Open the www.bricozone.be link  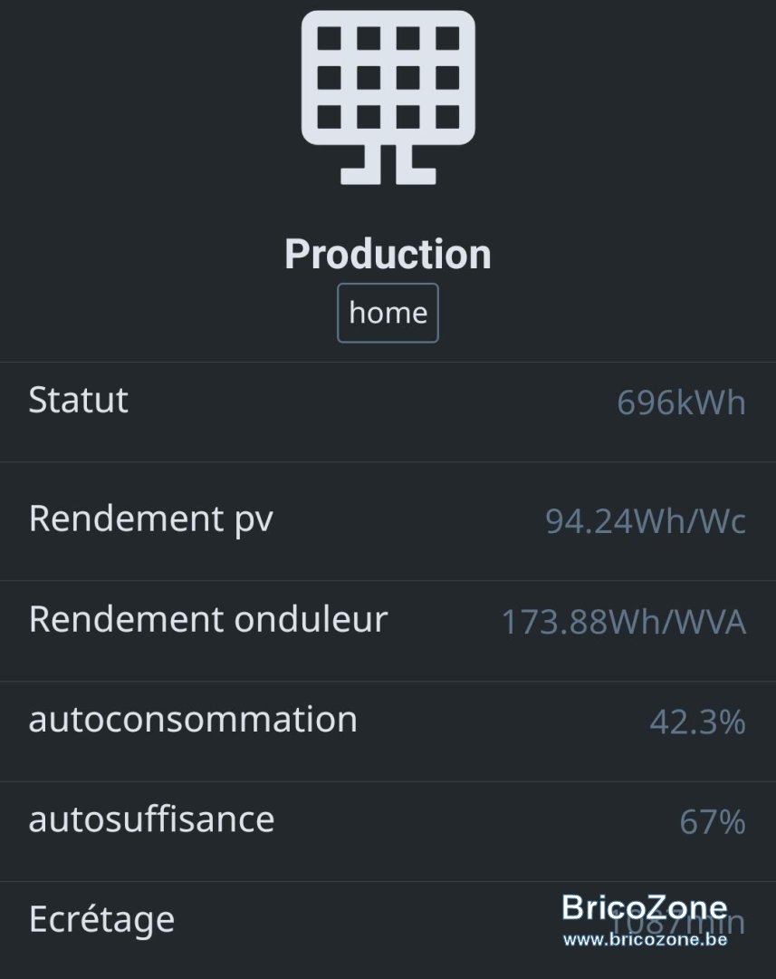(645, 939)
